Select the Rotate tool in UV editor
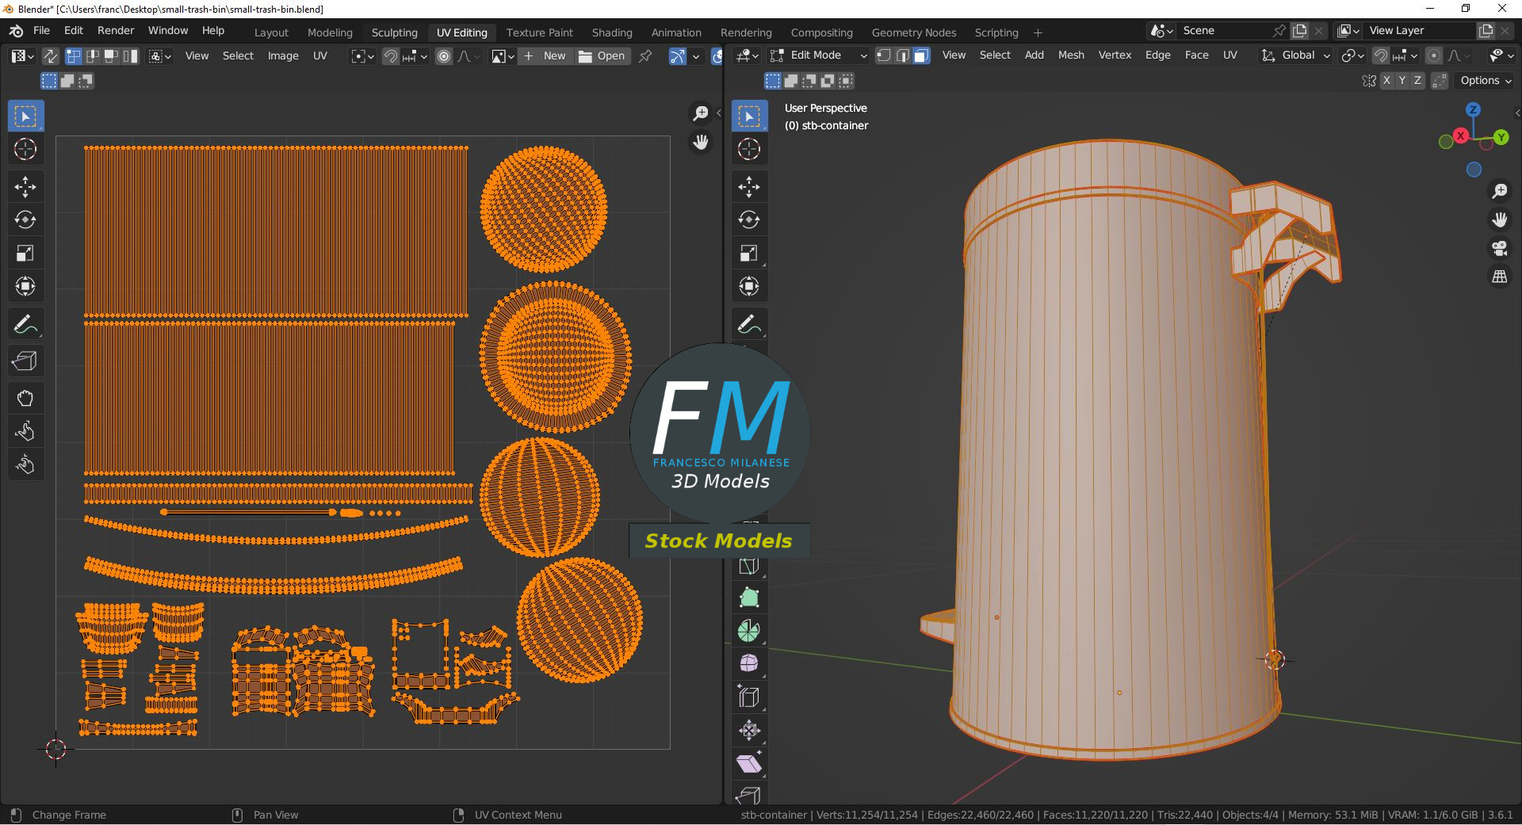This screenshot has height=825, width=1522. pyautogui.click(x=25, y=220)
